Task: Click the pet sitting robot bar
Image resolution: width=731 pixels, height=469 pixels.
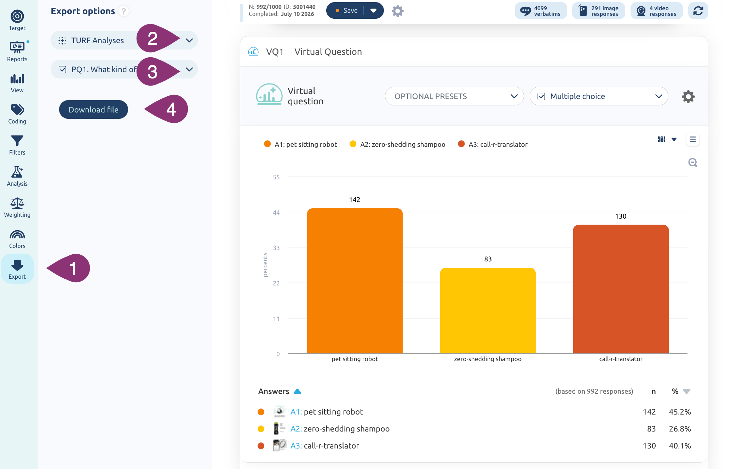Action: pyautogui.click(x=355, y=281)
